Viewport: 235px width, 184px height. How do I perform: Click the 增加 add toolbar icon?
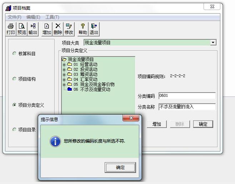(47, 29)
